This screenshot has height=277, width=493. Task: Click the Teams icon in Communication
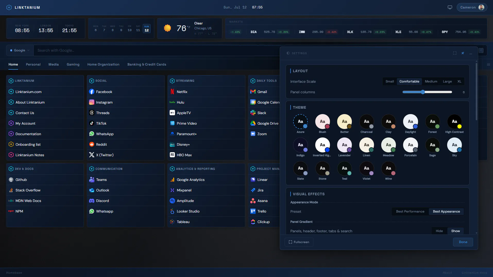[92, 180]
